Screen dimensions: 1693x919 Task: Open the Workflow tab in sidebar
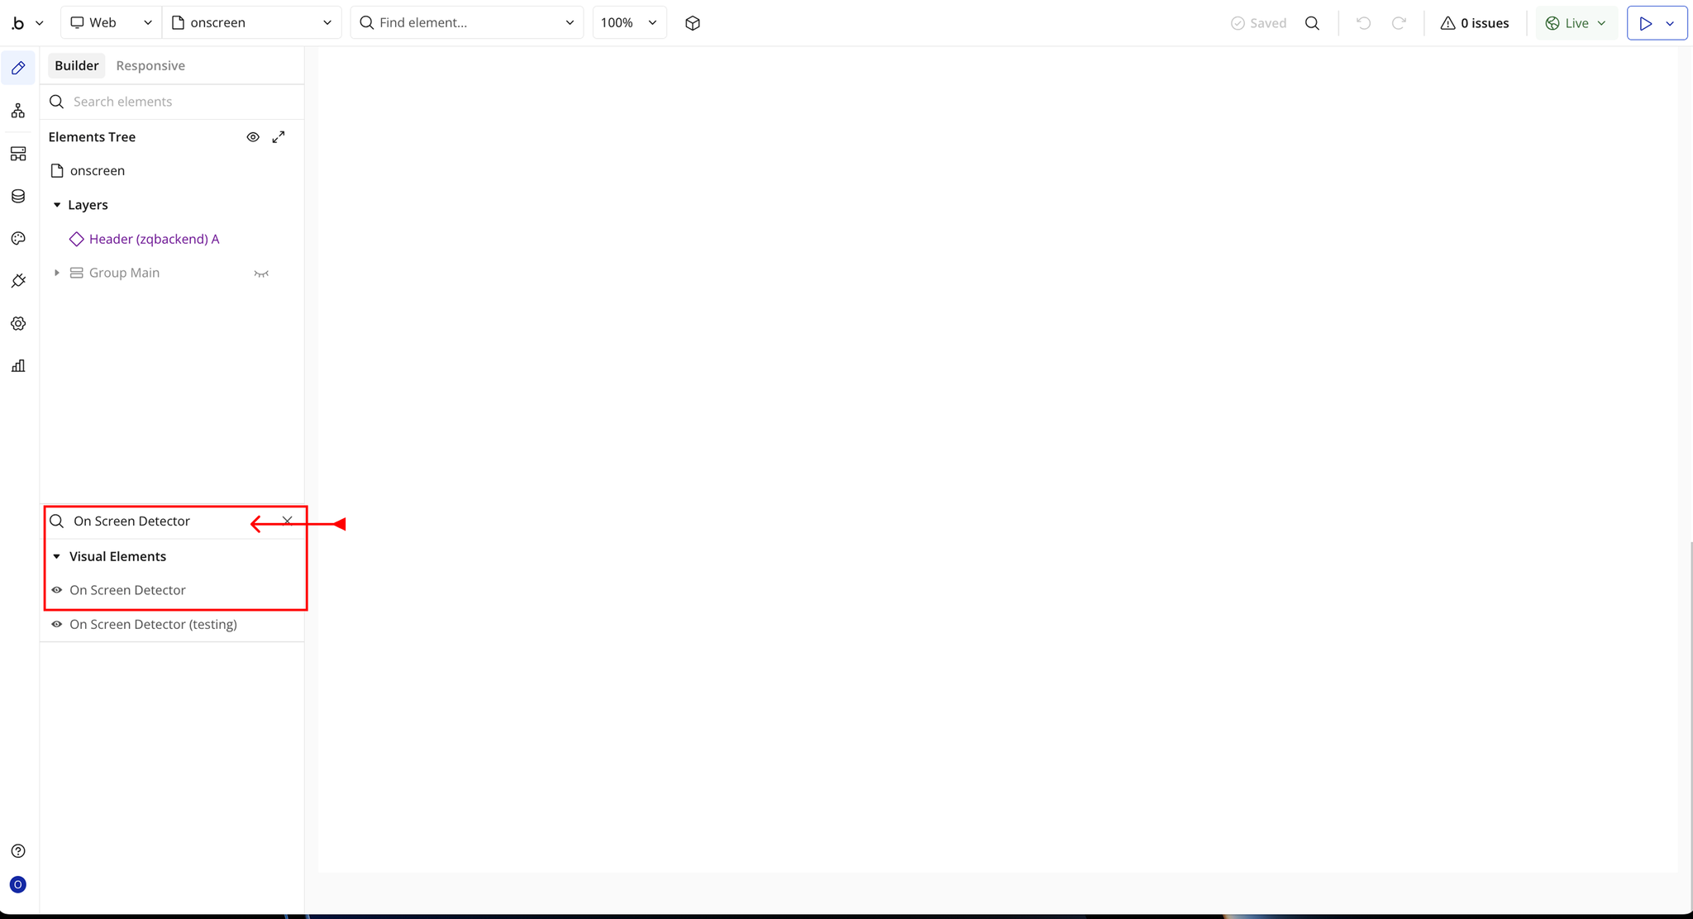click(18, 111)
